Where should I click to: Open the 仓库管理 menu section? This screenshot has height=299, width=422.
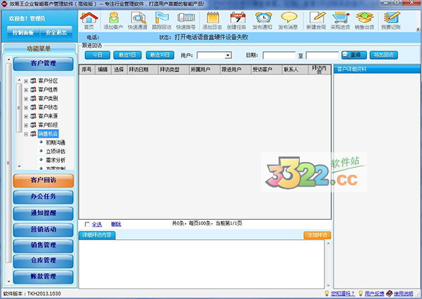click(x=44, y=260)
